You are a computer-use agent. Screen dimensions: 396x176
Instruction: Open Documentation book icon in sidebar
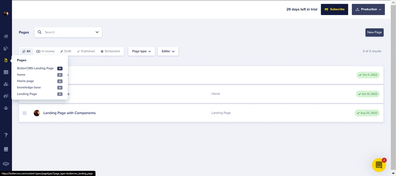point(6,149)
